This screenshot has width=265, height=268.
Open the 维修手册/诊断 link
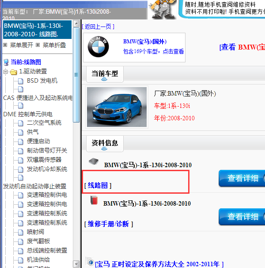pyautogui.click(x=108, y=224)
